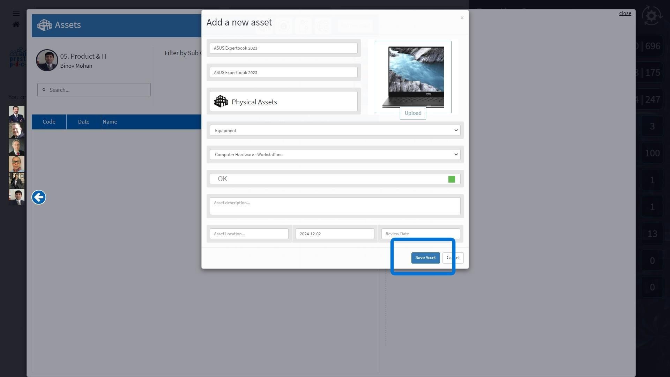The width and height of the screenshot is (670, 377).
Task: Click the Save Asset button
Action: (425, 258)
